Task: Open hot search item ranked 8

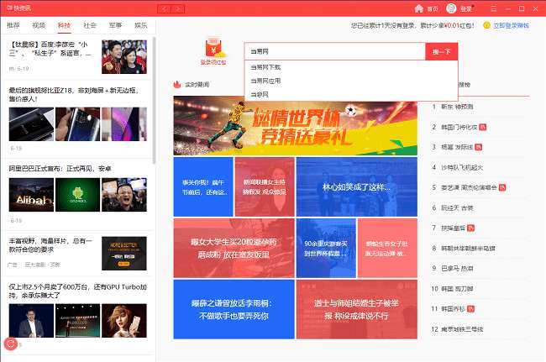Action: 468,248
